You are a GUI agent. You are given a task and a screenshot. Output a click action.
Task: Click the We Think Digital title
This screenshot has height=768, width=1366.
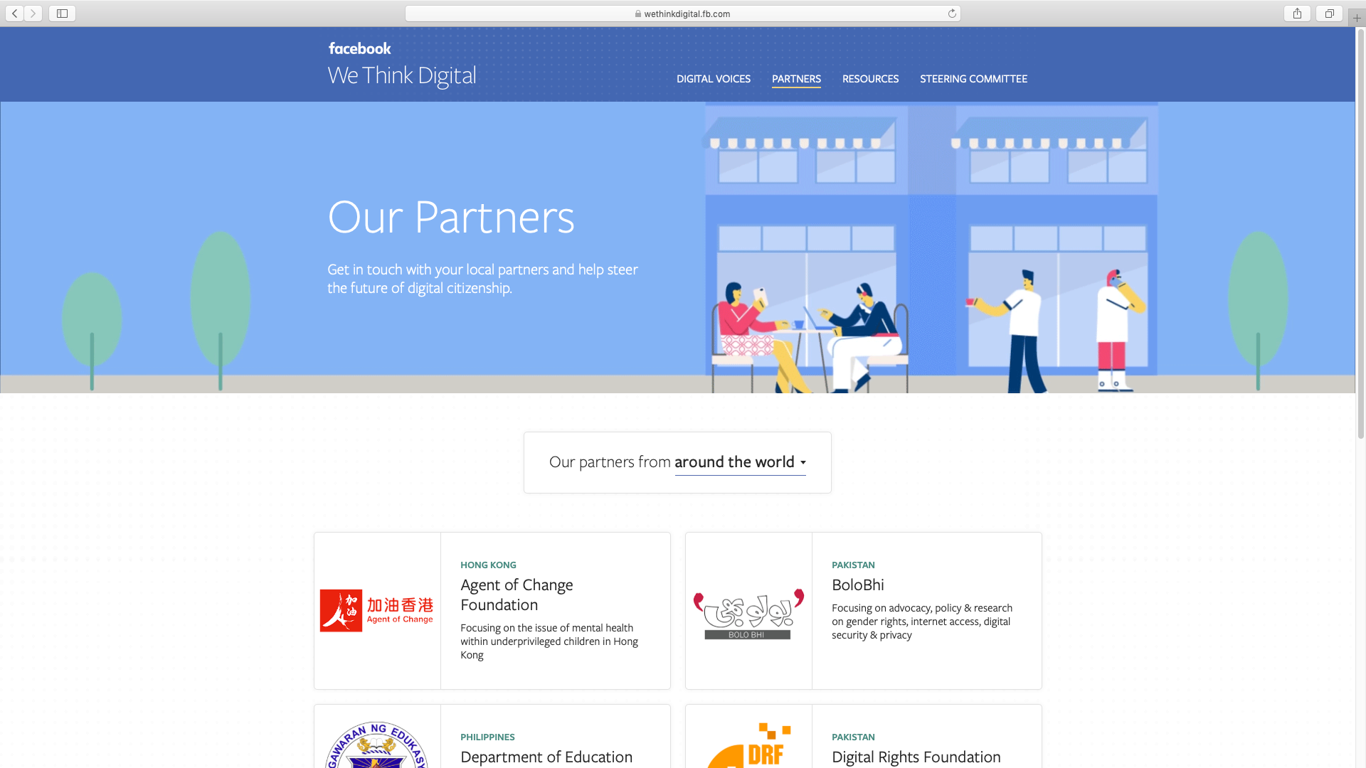(x=402, y=75)
